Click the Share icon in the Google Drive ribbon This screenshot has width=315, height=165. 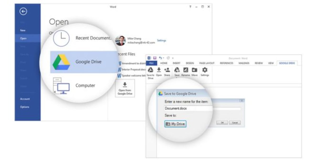167,70
